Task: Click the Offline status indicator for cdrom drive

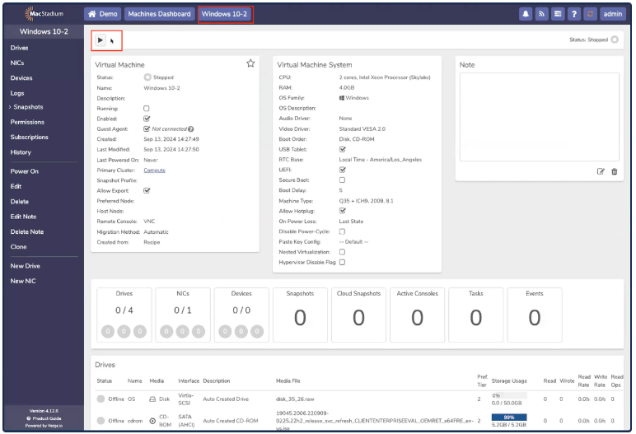Action: pyautogui.click(x=101, y=421)
